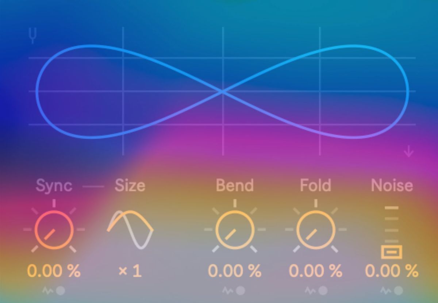
Task: Click the modulation wave icon under Bend
Action: (227, 291)
